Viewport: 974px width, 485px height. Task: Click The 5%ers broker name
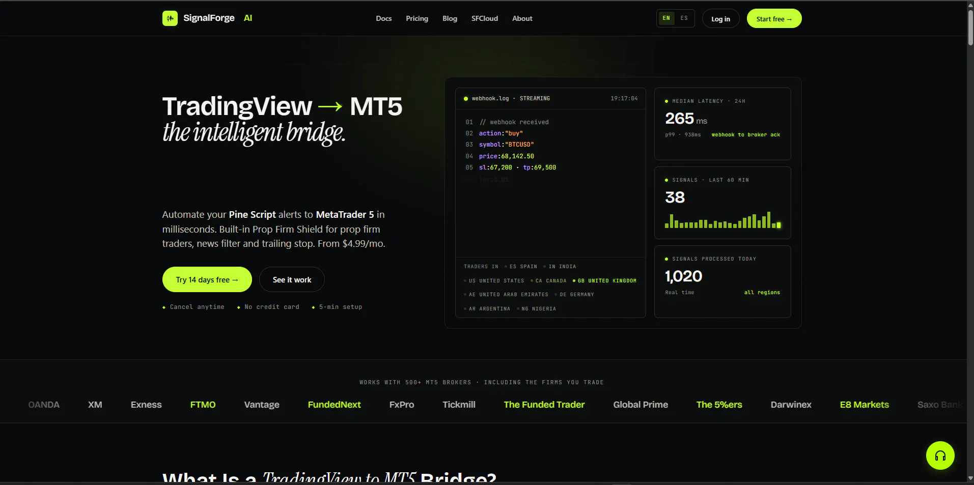[719, 405]
